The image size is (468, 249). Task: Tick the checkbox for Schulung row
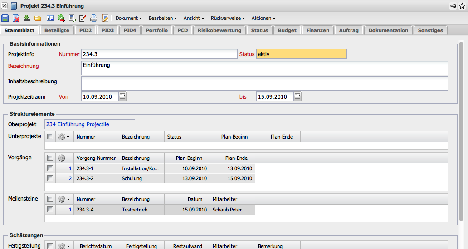(x=50, y=178)
